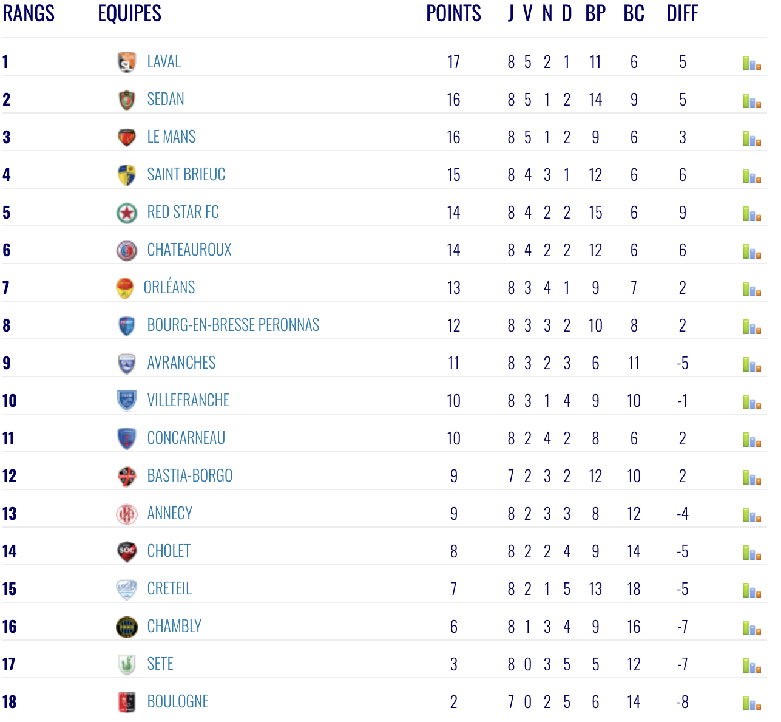Open the stats chart icon for Boulogne
781x722 pixels.
tap(751, 703)
